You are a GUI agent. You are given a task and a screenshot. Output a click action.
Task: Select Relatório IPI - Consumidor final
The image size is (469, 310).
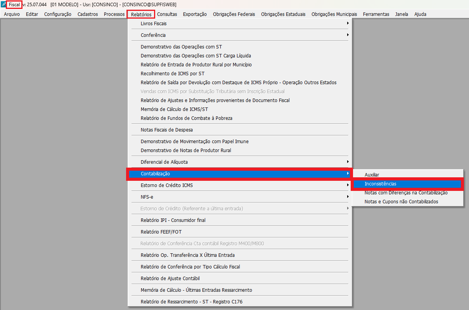pyautogui.click(x=240, y=220)
